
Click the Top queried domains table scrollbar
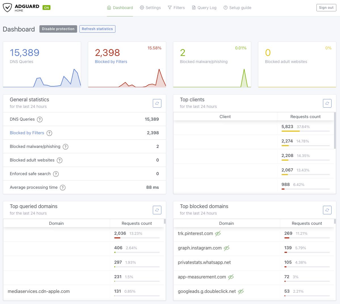[165, 221]
